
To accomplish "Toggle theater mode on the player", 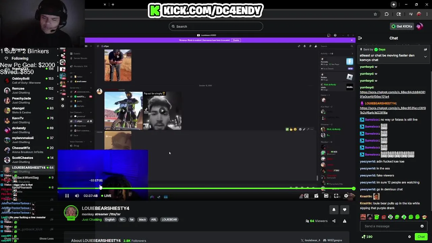I will point(326,196).
